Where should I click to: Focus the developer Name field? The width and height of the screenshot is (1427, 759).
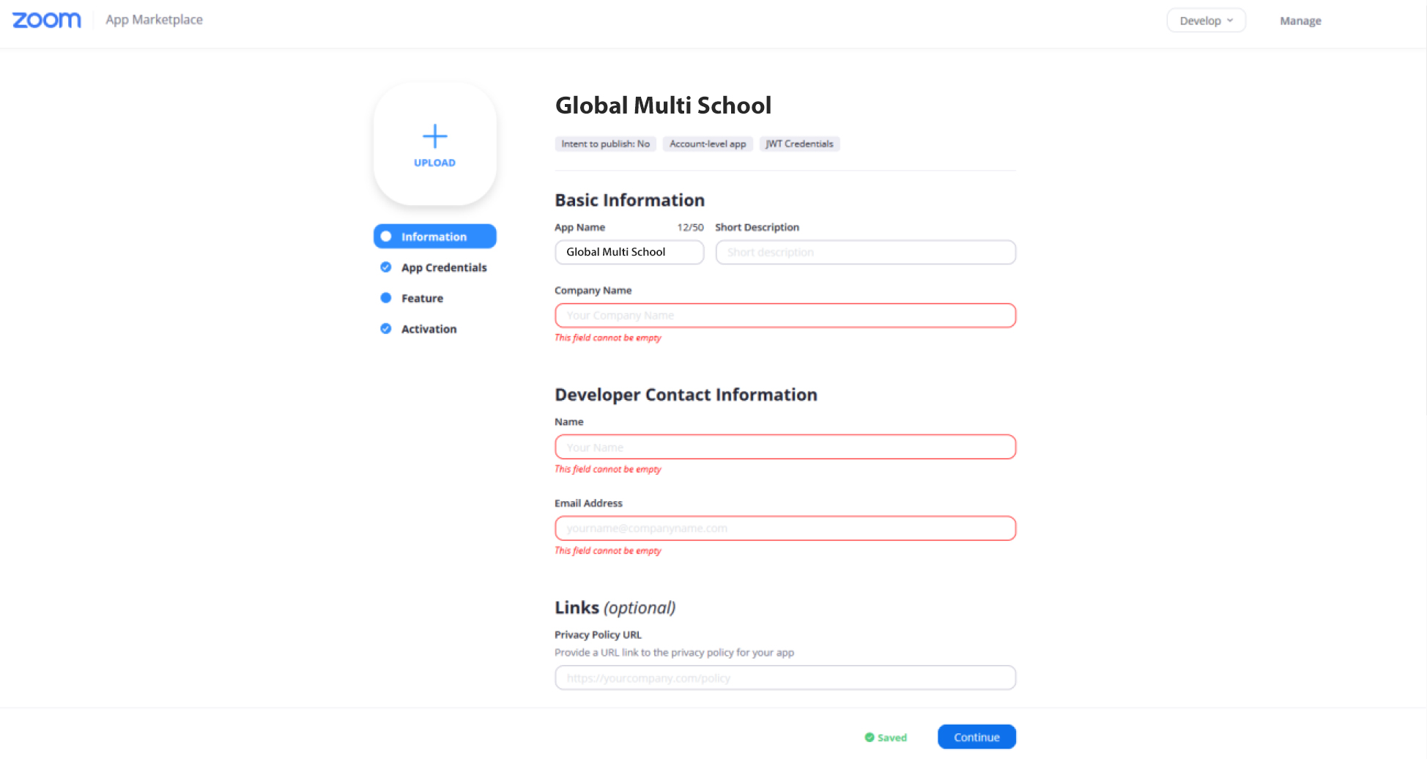[785, 447]
